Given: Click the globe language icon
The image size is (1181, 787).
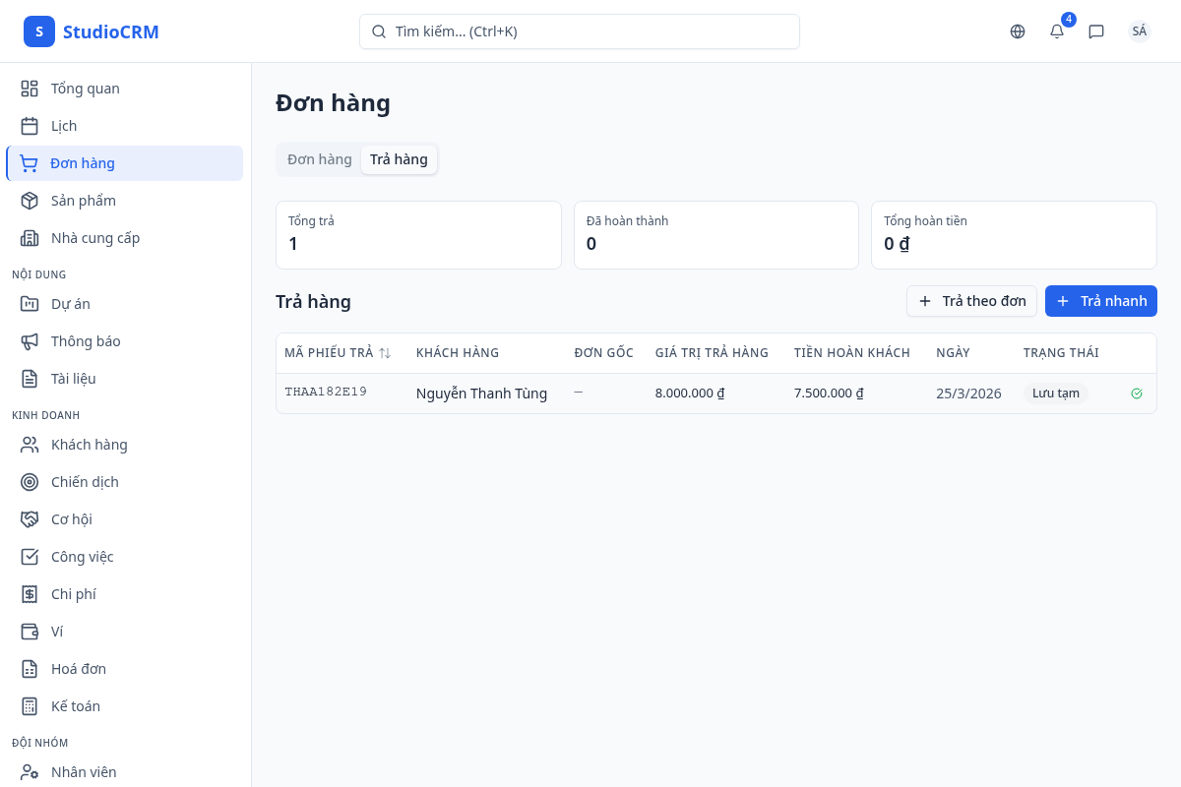Looking at the screenshot, I should click(x=1018, y=31).
